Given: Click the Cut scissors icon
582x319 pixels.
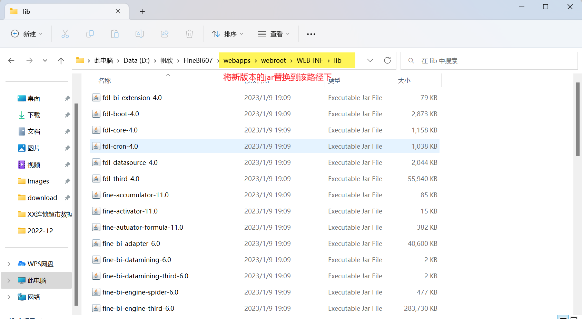Looking at the screenshot, I should [65, 34].
